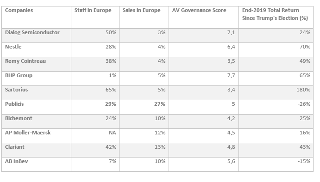Select AP Moller-Maersk NA staff cell
Image resolution: width=320 pixels, height=182 pixels.
(x=95, y=136)
